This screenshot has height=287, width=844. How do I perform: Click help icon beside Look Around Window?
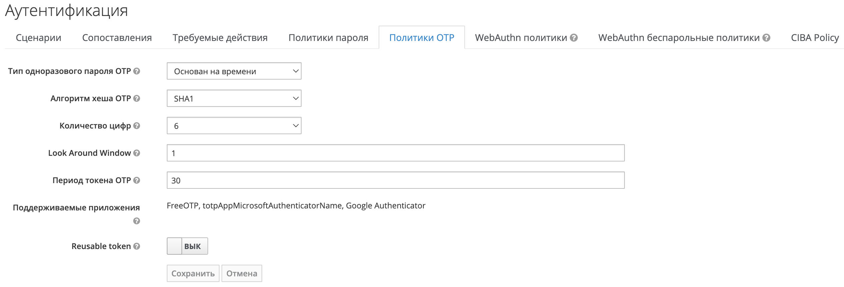click(136, 153)
